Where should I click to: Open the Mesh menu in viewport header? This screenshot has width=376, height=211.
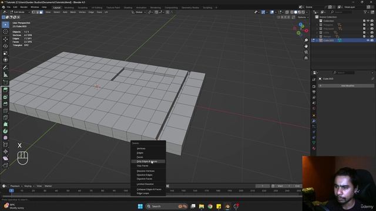(x=73, y=12)
